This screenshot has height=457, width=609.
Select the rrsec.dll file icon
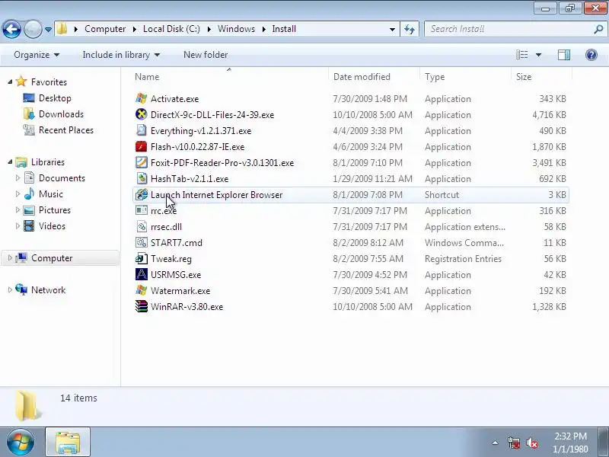(x=142, y=226)
